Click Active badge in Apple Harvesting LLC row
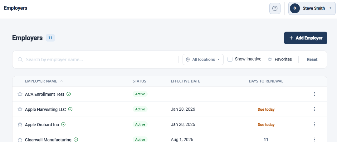This screenshot has height=142, width=337. tap(140, 109)
